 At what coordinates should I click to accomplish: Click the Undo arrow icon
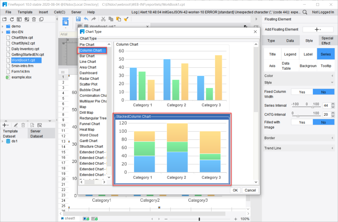(86, 19)
